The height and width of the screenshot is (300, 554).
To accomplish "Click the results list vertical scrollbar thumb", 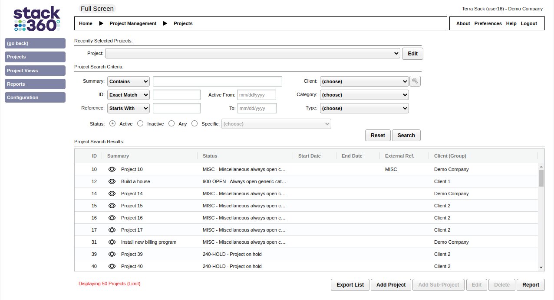I will (x=541, y=178).
